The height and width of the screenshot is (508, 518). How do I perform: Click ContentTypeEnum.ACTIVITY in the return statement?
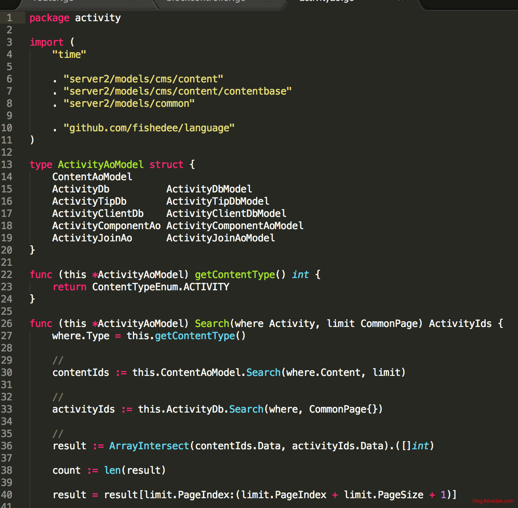coord(160,287)
